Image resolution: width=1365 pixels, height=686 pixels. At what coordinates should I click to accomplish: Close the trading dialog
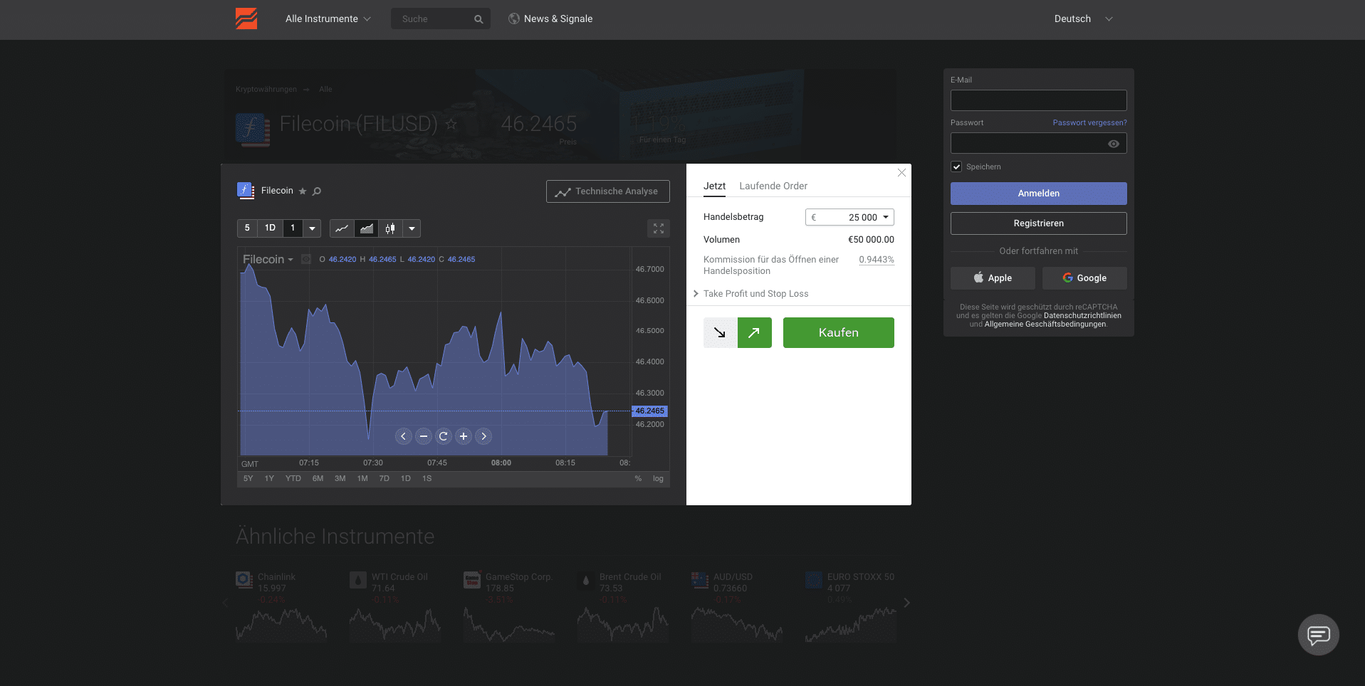pyautogui.click(x=901, y=173)
